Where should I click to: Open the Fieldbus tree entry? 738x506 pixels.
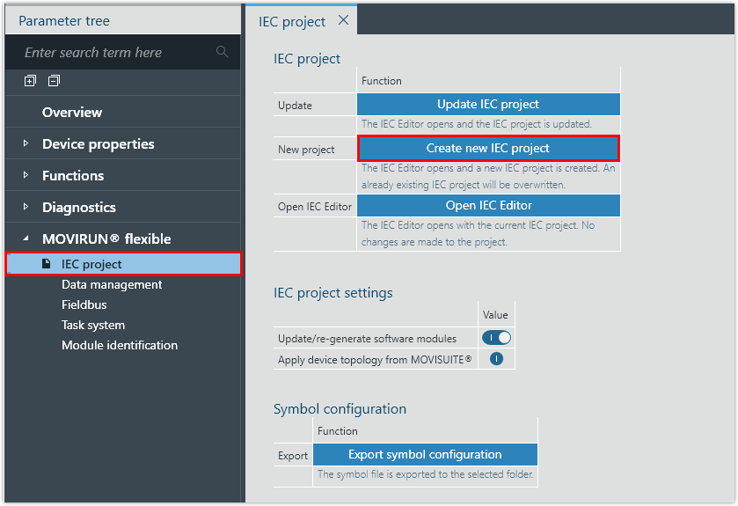(x=84, y=304)
